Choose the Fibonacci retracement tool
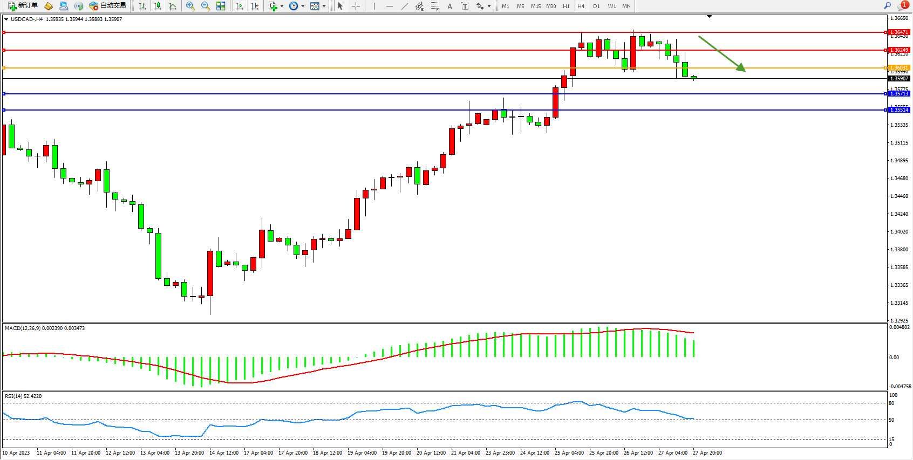 click(x=435, y=6)
